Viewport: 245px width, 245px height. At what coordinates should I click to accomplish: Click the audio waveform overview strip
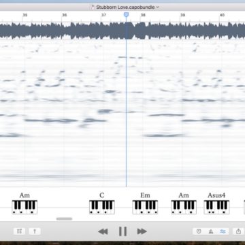click(x=122, y=31)
